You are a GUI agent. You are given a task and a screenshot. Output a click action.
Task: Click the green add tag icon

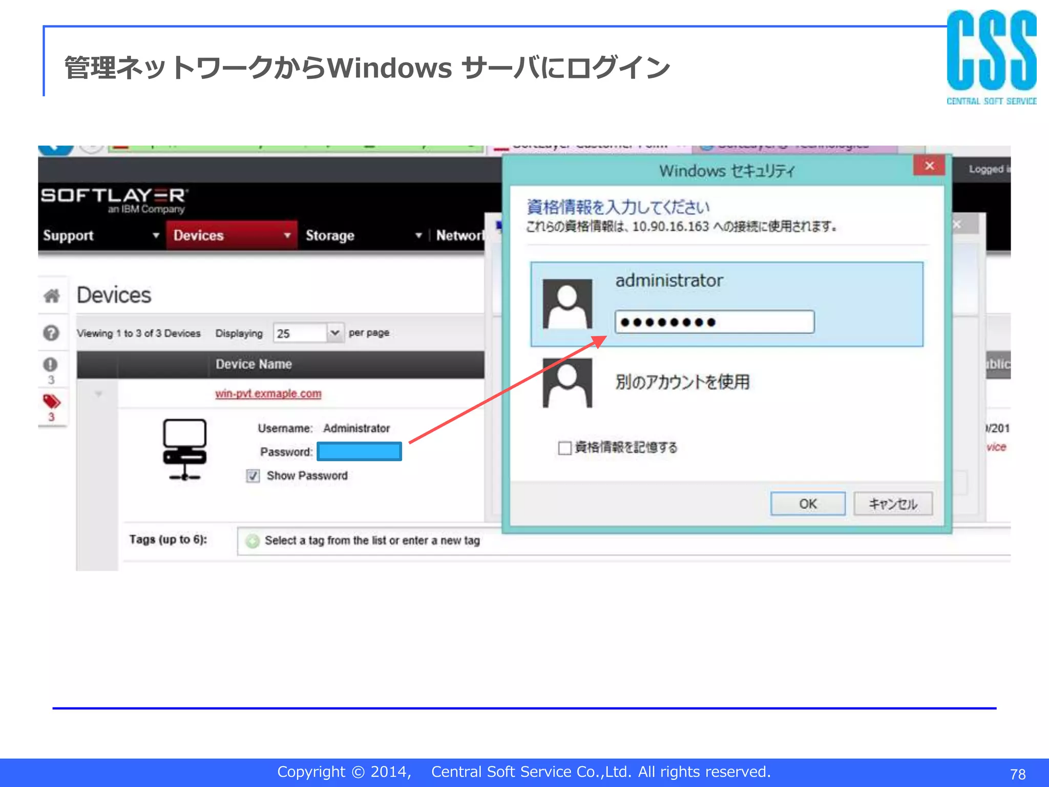pos(253,541)
